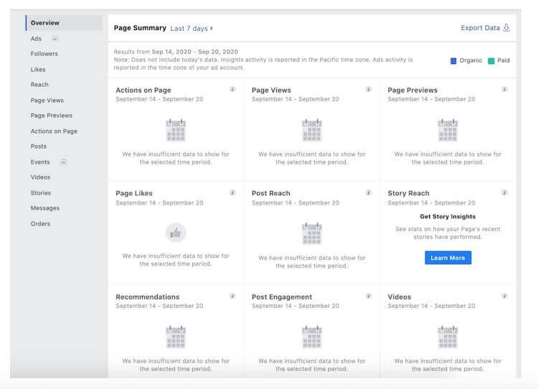Click the calendar icon in Recommendations card

tap(176, 337)
